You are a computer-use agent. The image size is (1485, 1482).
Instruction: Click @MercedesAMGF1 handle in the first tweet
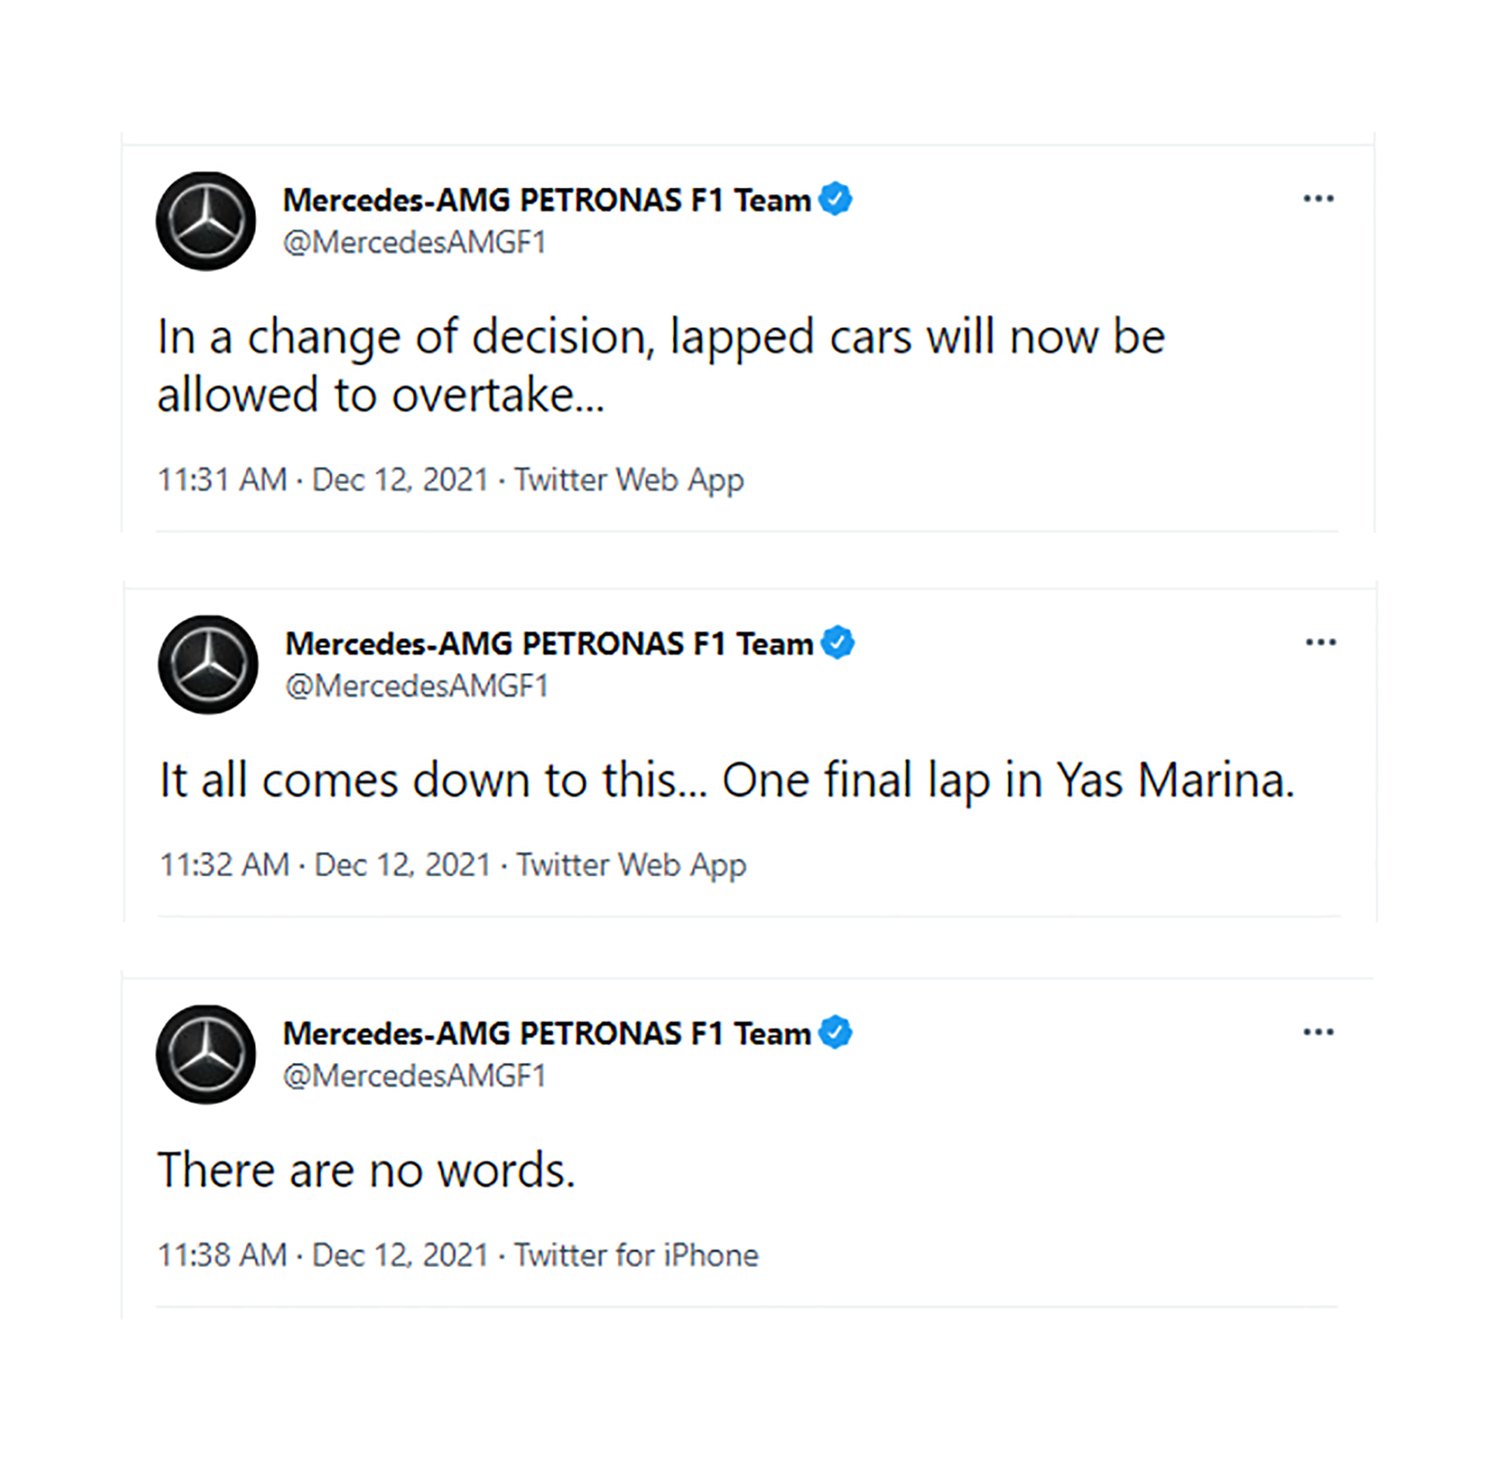415,243
